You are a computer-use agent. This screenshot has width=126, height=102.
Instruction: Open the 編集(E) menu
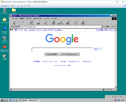22,19
